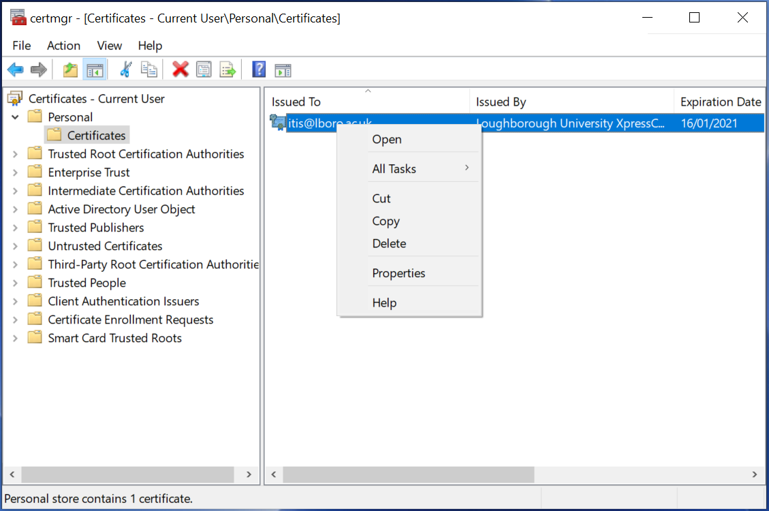Choose Open in the context menu
Image resolution: width=769 pixels, height=511 pixels.
click(x=386, y=139)
